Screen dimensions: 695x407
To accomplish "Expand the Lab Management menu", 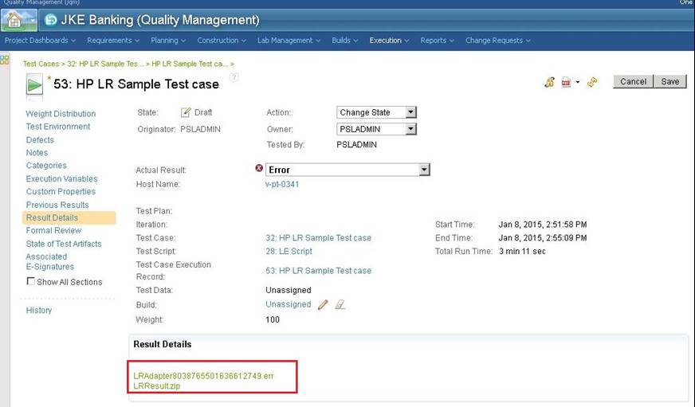I will [289, 41].
